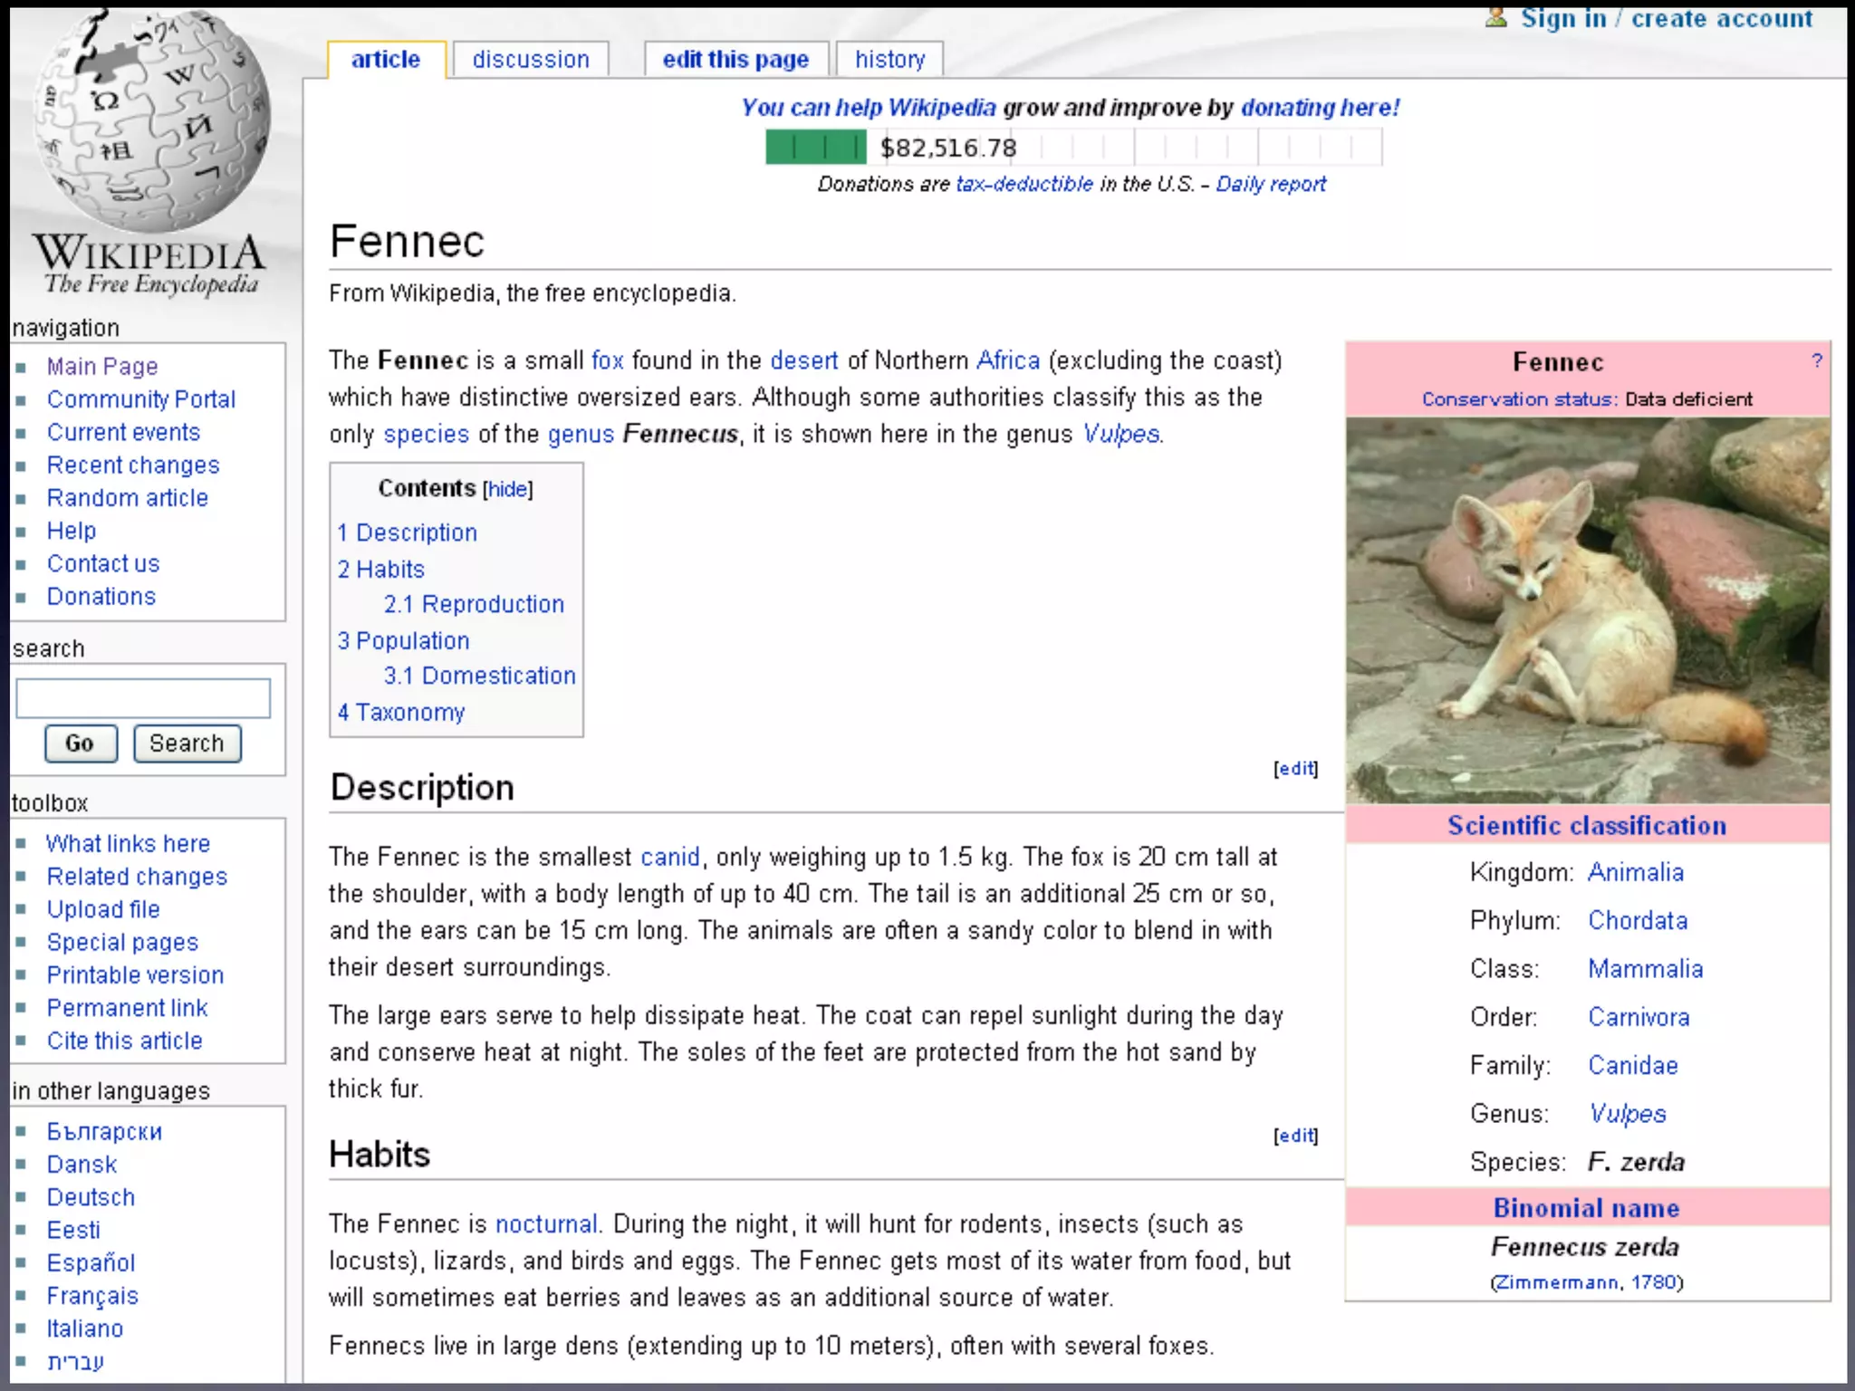The width and height of the screenshot is (1855, 1391).
Task: Click edit link for Description section
Action: tap(1295, 769)
